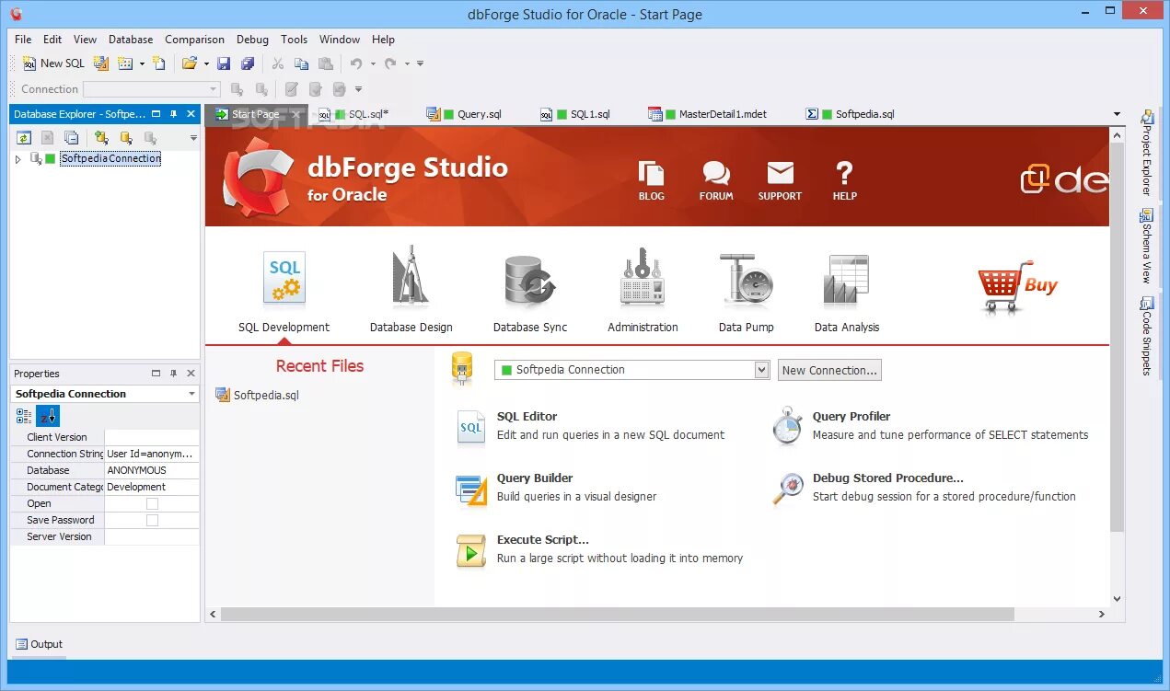Open the Output panel tab

tap(39, 644)
